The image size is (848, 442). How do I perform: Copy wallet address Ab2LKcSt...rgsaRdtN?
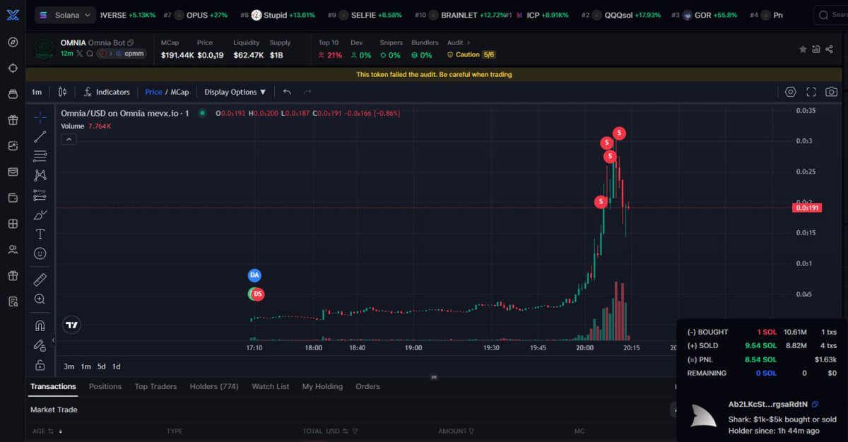tap(815, 405)
